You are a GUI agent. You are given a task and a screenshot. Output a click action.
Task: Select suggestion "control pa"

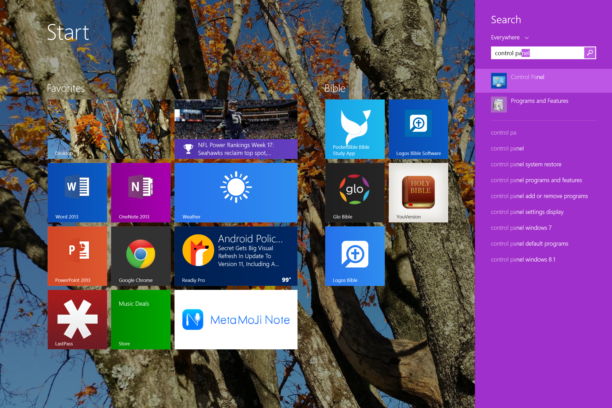[x=503, y=133]
